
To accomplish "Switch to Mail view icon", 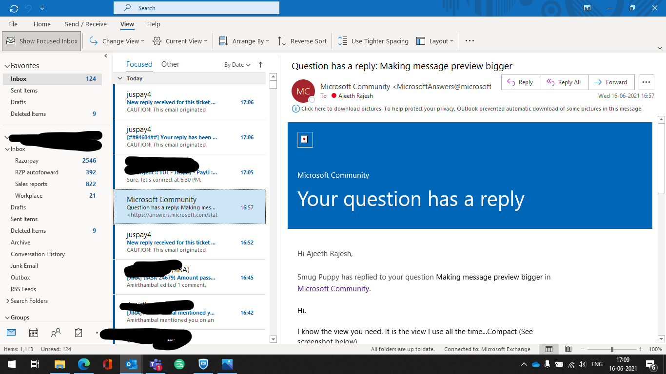I will [x=11, y=333].
